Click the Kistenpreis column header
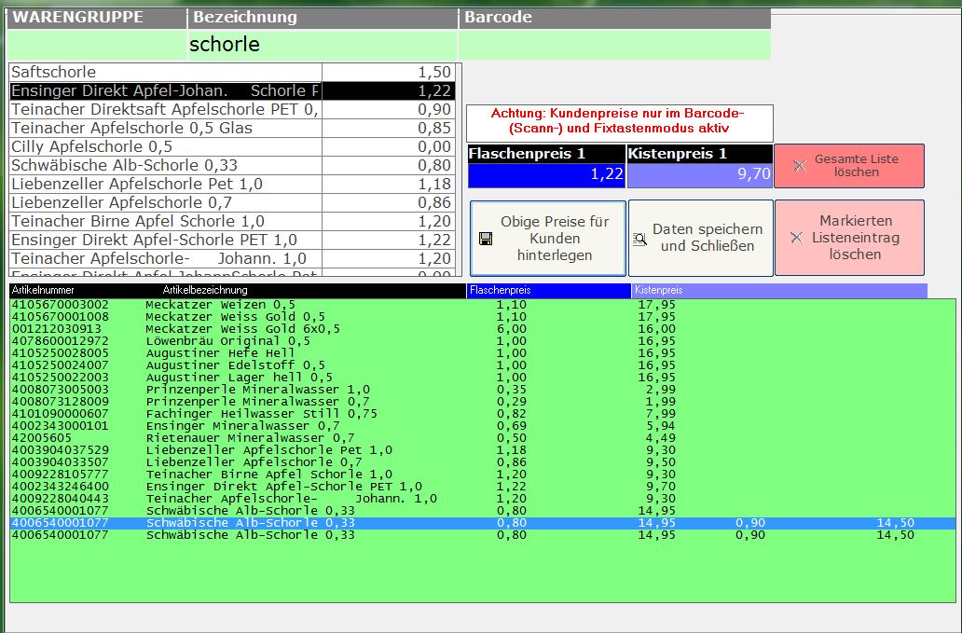The image size is (962, 633). 779,290
